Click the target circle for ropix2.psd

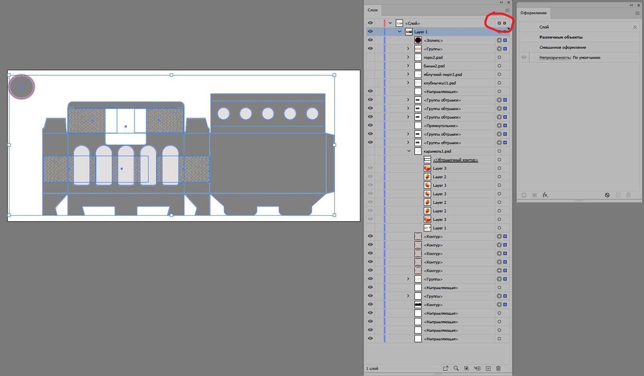[499, 57]
